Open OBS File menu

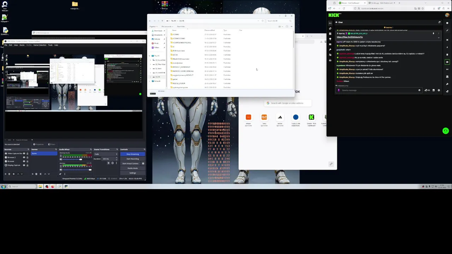click(6, 45)
